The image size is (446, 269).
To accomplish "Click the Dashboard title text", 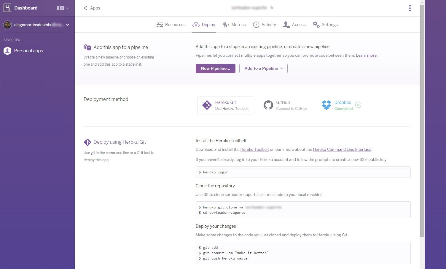I will click(26, 8).
